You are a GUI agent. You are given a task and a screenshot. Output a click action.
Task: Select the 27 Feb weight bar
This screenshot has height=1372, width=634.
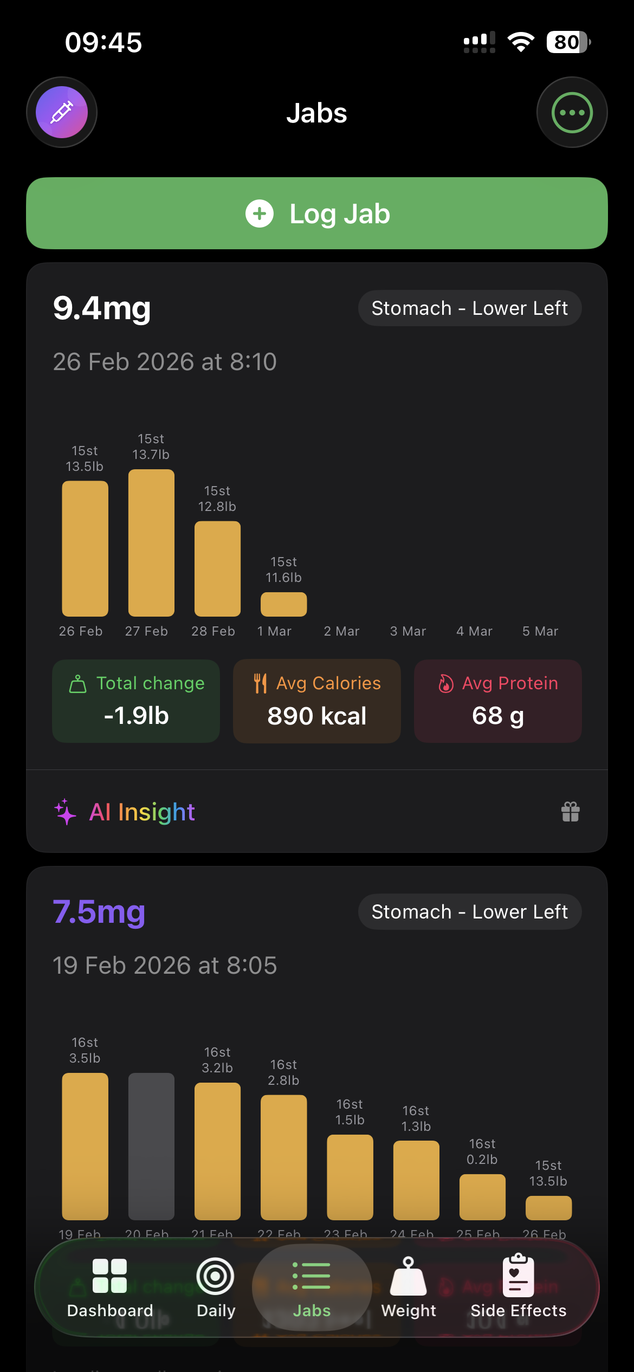151,543
